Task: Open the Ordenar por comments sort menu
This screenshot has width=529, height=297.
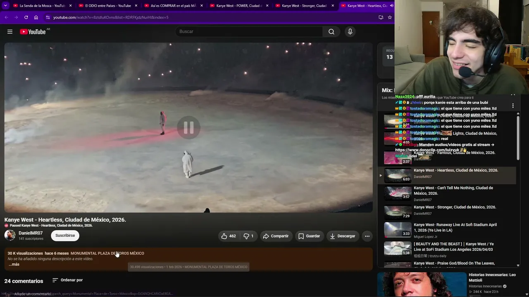Action: (67, 280)
